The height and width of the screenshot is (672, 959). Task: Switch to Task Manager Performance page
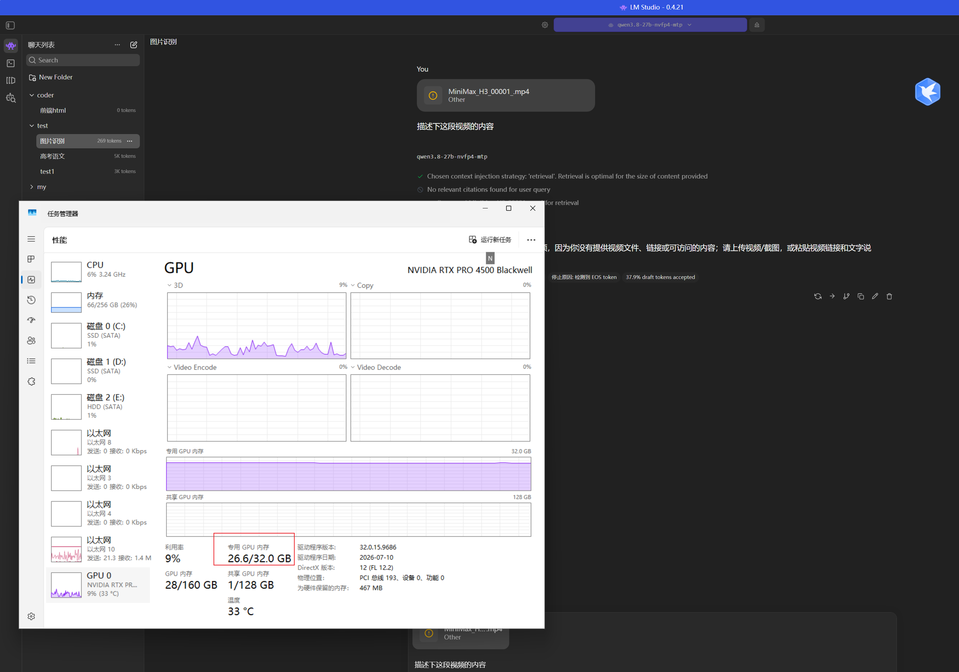[31, 280]
